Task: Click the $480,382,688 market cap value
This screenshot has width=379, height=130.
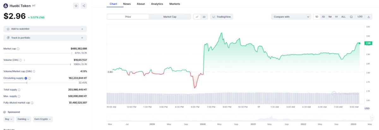Action: (79, 49)
